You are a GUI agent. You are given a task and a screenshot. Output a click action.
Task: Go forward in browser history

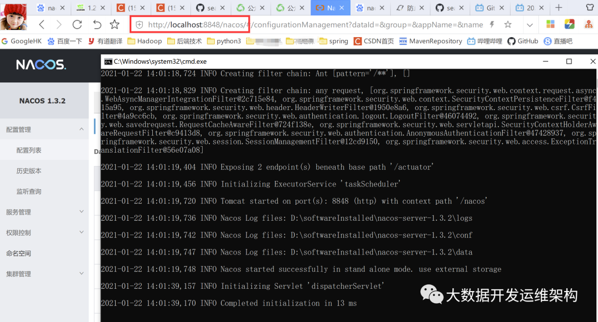[x=59, y=25]
